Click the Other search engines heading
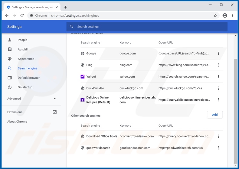The width and height of the screenshot is (239, 169). [86, 116]
